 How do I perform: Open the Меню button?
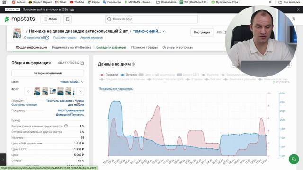click(x=50, y=19)
